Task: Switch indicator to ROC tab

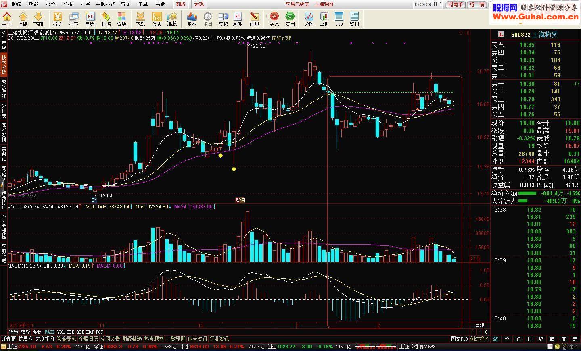Action: click(99, 332)
